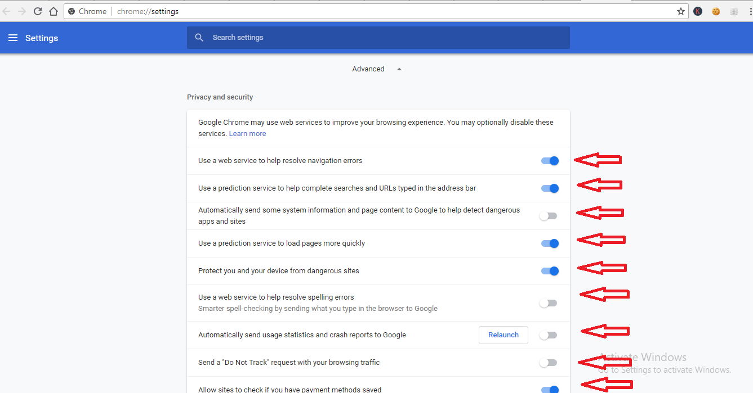Open the cookie extension icon
753x393 pixels.
tap(716, 11)
